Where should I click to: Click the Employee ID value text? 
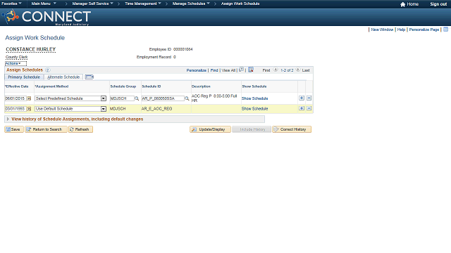point(183,49)
